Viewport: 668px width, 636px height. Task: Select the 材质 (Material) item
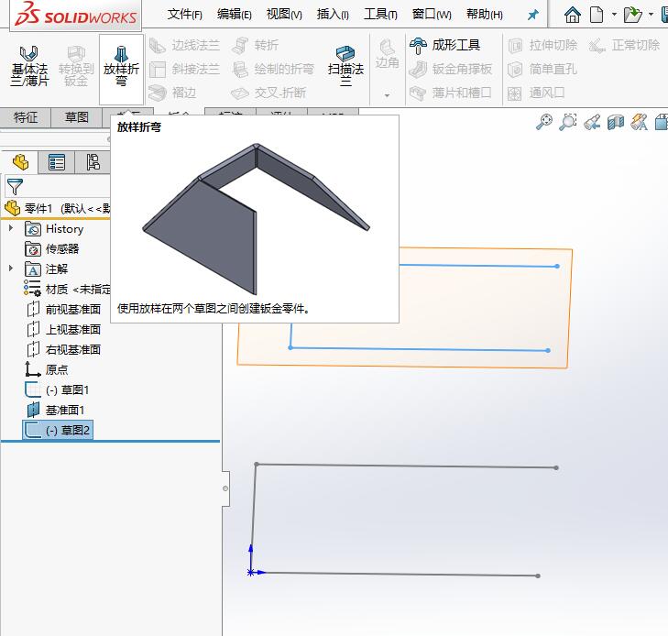tap(67, 290)
